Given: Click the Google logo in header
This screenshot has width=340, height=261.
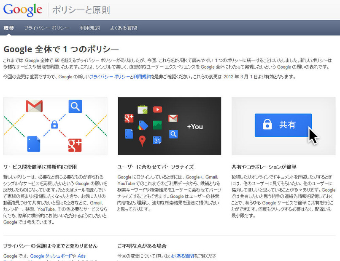Looking at the screenshot, I should pos(22,10).
